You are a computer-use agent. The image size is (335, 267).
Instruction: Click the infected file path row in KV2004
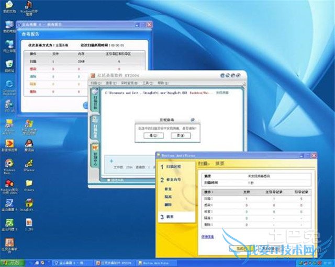point(167,93)
